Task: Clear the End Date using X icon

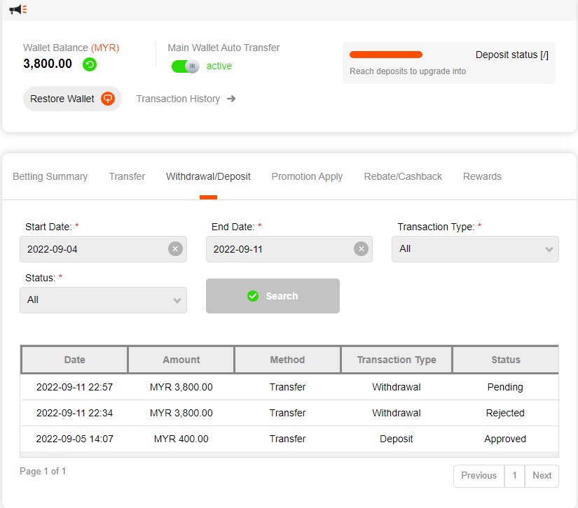Action: click(361, 249)
